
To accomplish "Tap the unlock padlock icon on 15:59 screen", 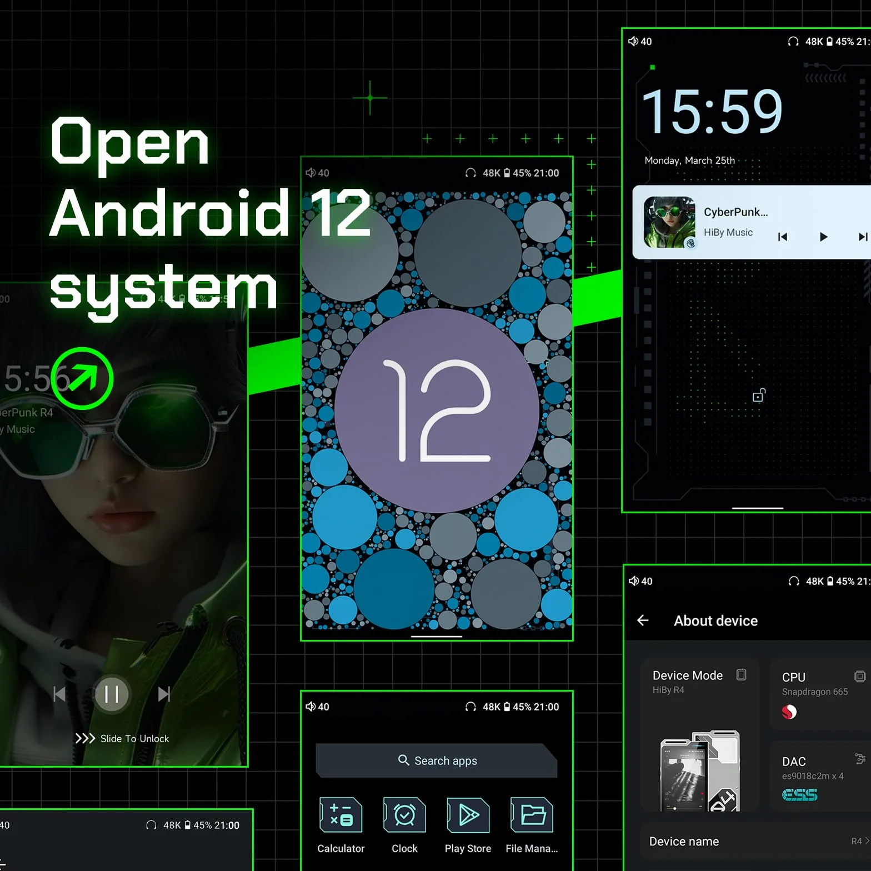I will [x=759, y=395].
